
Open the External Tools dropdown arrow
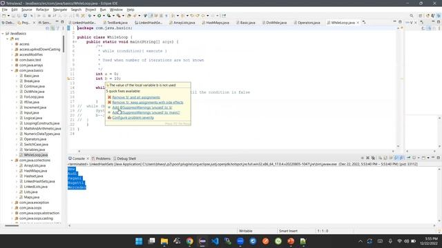point(123,16)
